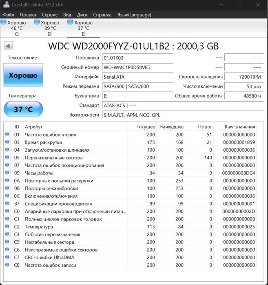Click status dot of row 04 Запуски/остановки шпинделя
268x285 pixels.
click(7, 149)
